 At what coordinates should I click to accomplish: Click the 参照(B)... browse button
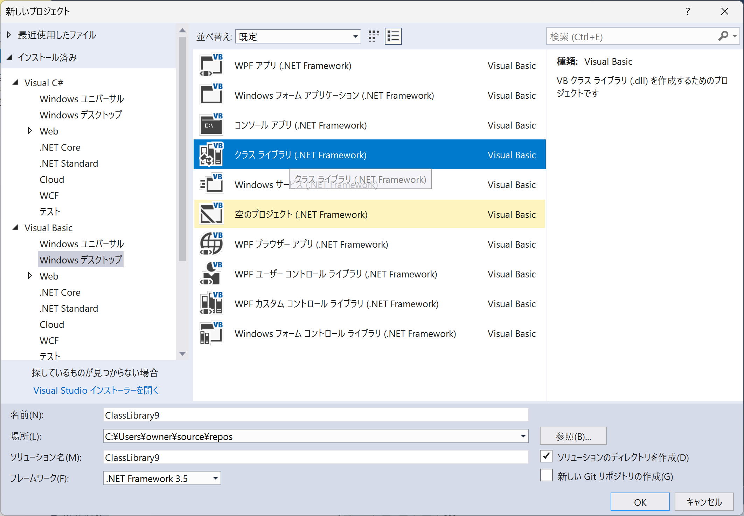coord(573,436)
